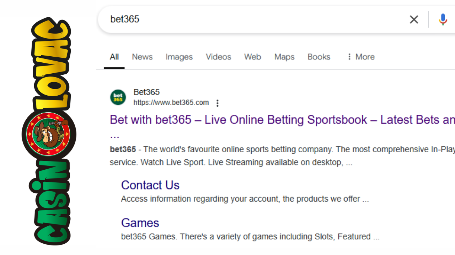Open the Contact Us sitelink
The height and width of the screenshot is (255, 455).
coord(150,185)
